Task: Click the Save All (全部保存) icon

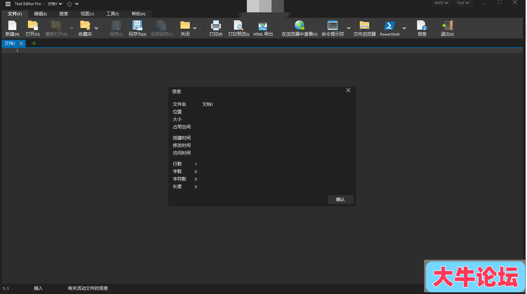Action: 161,25
